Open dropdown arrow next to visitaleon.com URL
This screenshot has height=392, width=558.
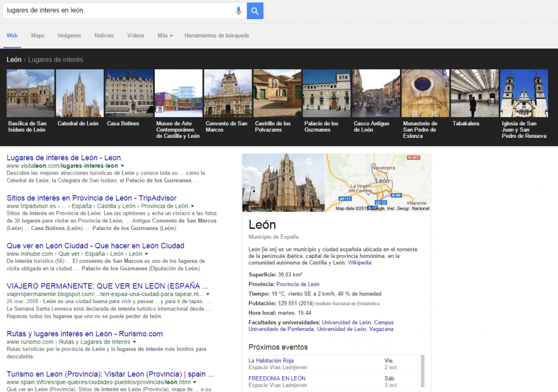coord(123,166)
